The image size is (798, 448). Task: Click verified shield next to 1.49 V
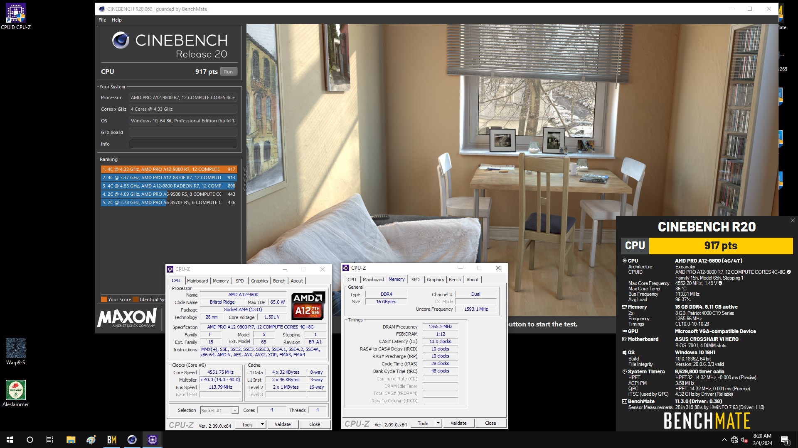720,283
